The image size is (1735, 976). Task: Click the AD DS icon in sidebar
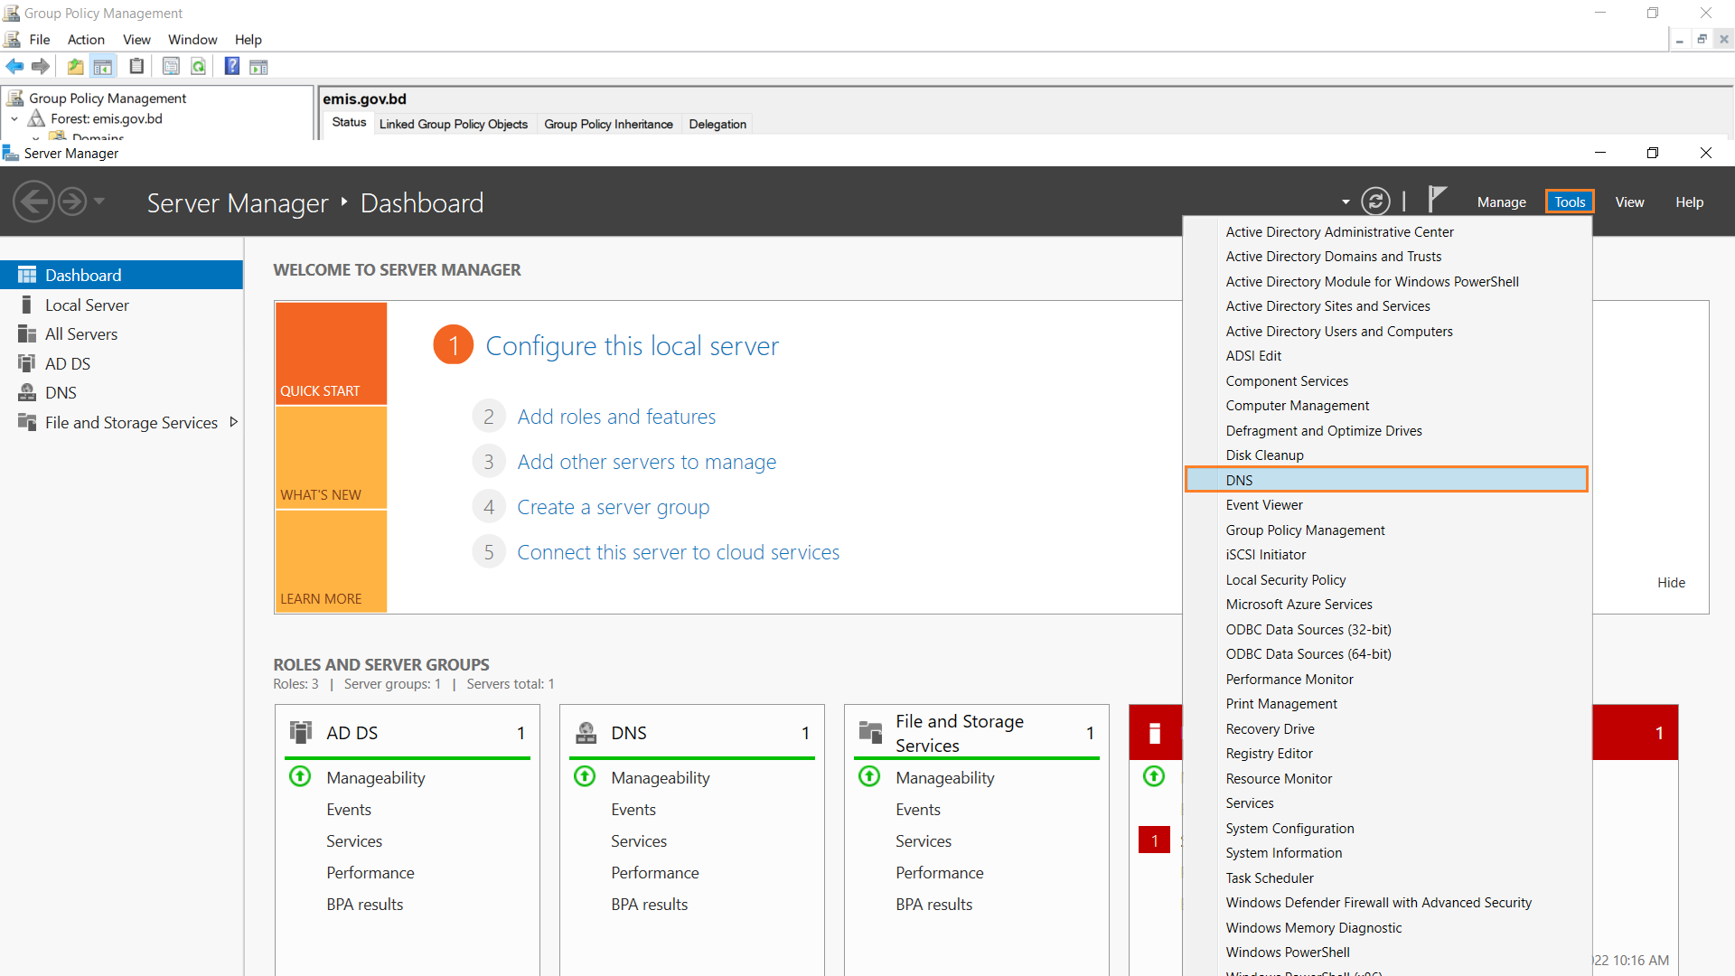coord(27,363)
